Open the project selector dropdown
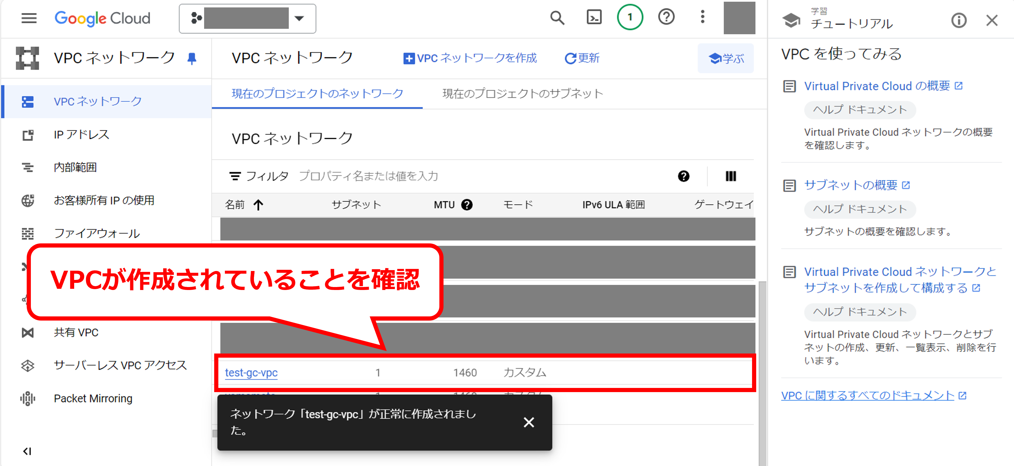This screenshot has height=466, width=1014. coord(247,18)
